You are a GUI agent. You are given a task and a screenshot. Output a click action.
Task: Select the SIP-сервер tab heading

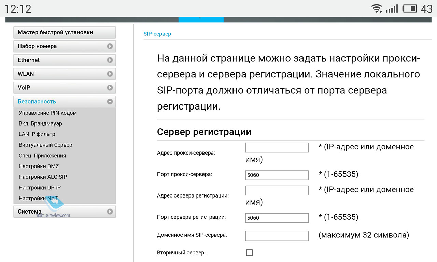pyautogui.click(x=157, y=34)
